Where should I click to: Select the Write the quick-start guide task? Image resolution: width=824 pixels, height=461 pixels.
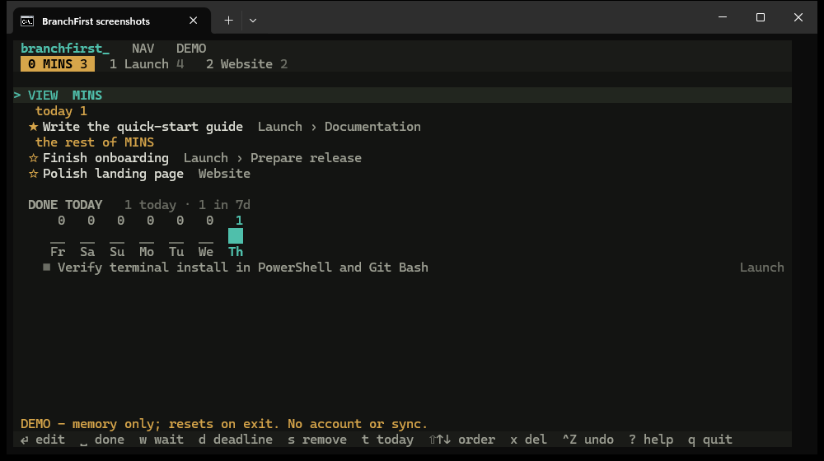(x=143, y=127)
